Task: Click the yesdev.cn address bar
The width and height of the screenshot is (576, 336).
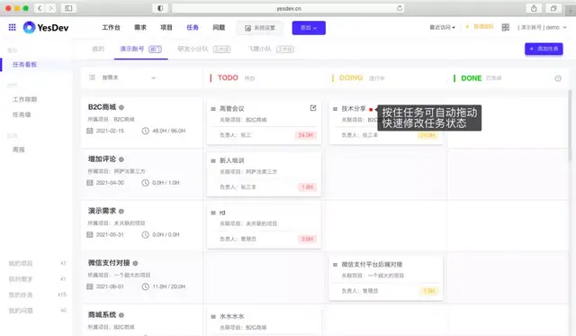Action: tap(288, 8)
